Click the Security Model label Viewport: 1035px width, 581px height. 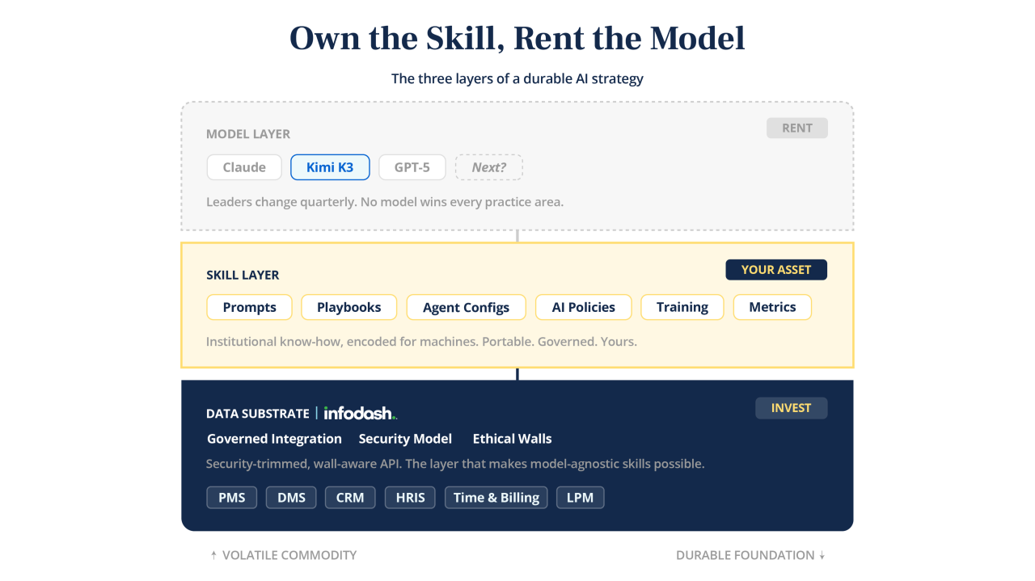[x=405, y=439]
